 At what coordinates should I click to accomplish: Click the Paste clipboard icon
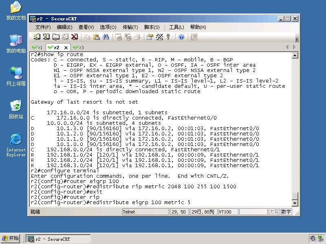click(x=96, y=37)
